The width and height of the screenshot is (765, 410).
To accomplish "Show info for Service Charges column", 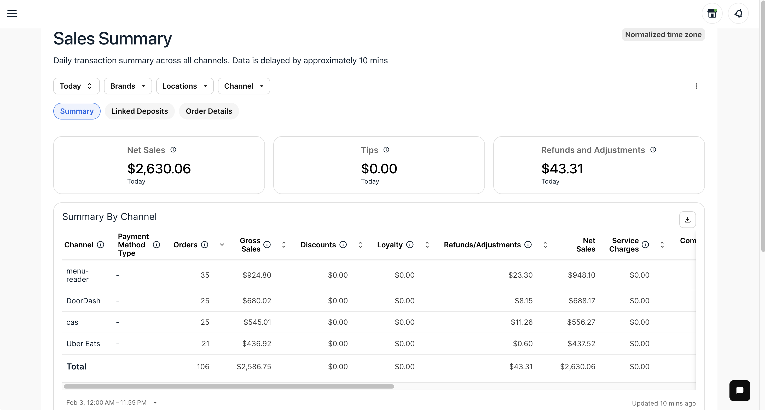I will (645, 245).
